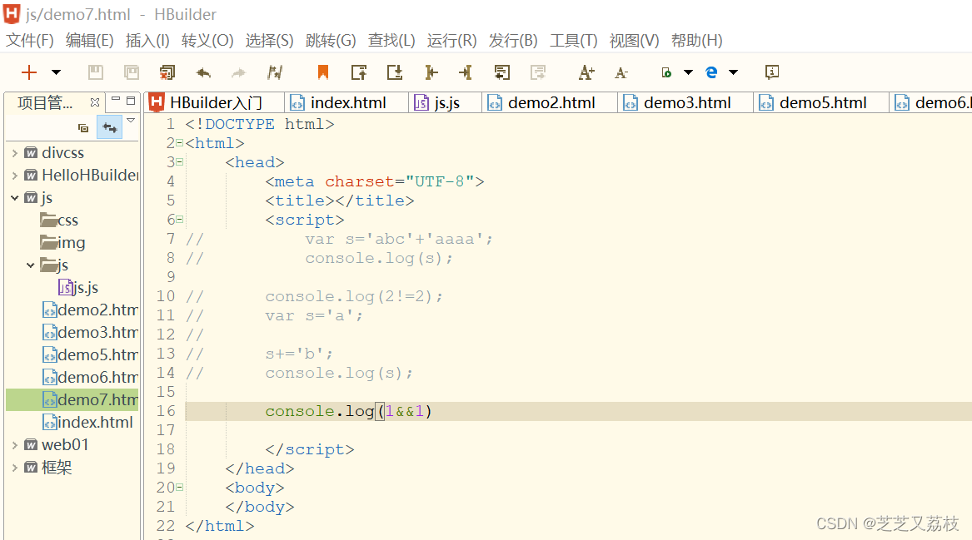Click the Redo arrow icon
This screenshot has width=972, height=540.
(x=239, y=73)
